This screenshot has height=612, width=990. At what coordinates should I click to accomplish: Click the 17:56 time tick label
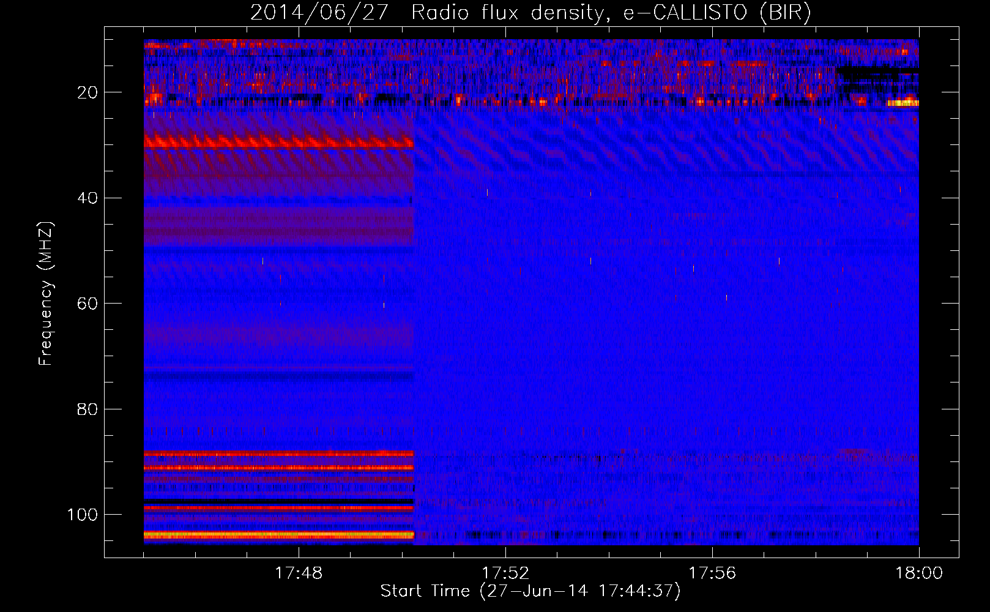click(x=712, y=573)
